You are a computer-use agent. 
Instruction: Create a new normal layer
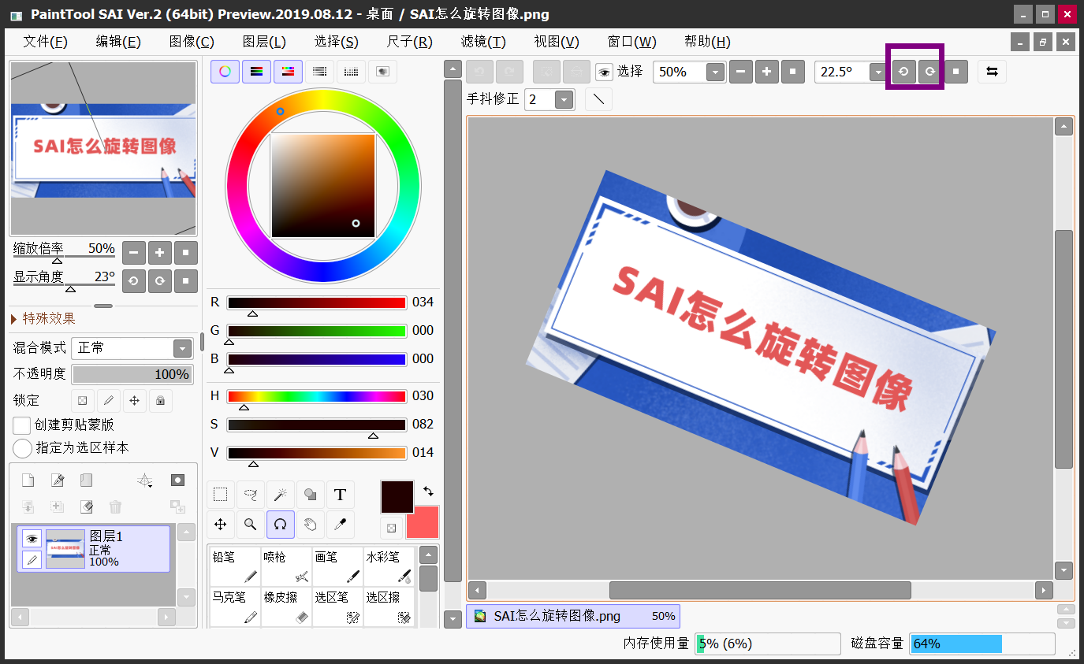tap(28, 480)
